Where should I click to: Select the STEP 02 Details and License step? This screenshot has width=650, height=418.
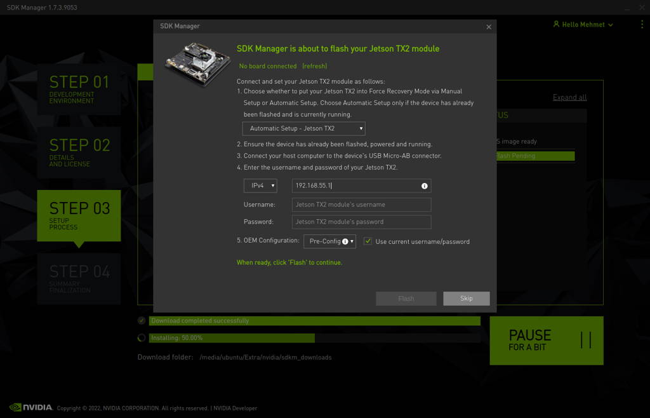pos(78,152)
